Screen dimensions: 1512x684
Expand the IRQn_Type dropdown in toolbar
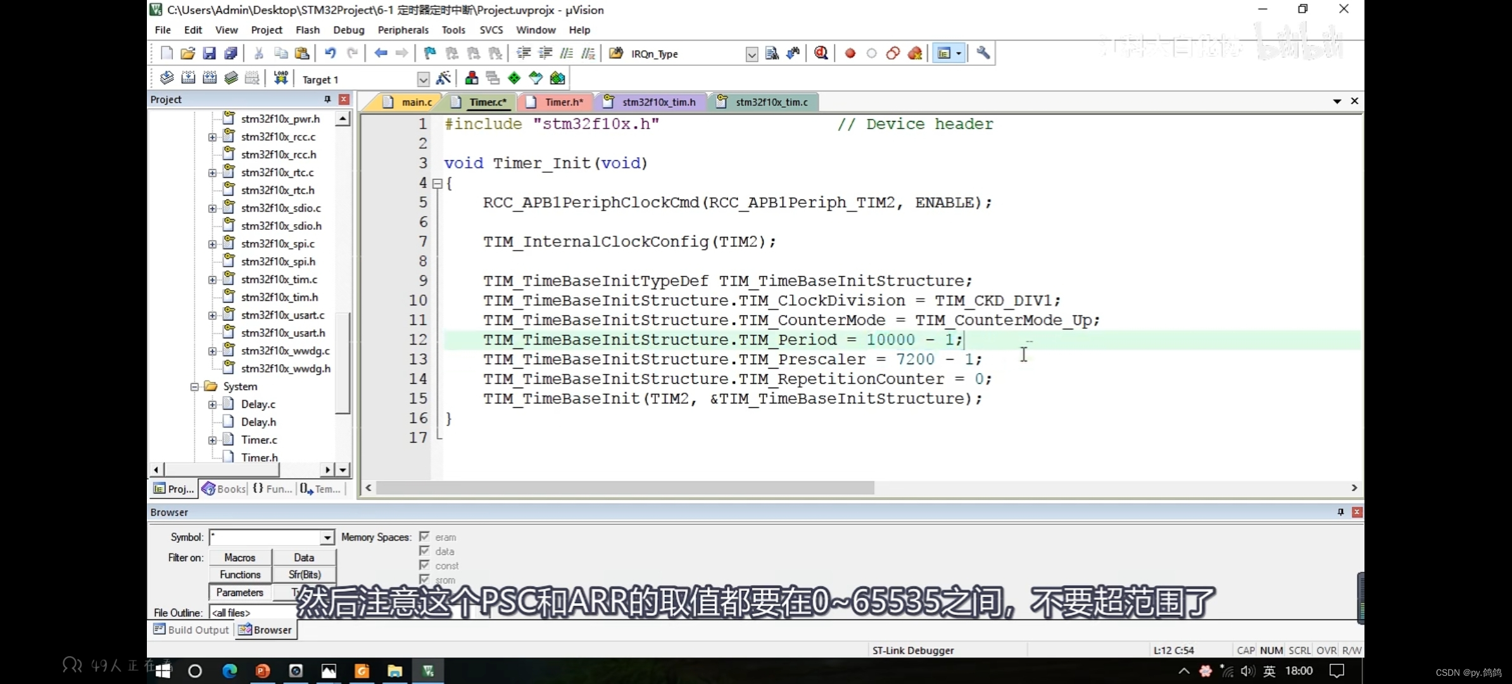coord(751,53)
